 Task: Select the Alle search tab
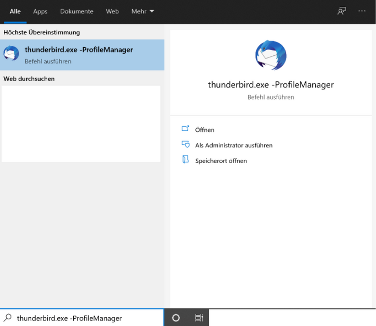pyautogui.click(x=15, y=11)
